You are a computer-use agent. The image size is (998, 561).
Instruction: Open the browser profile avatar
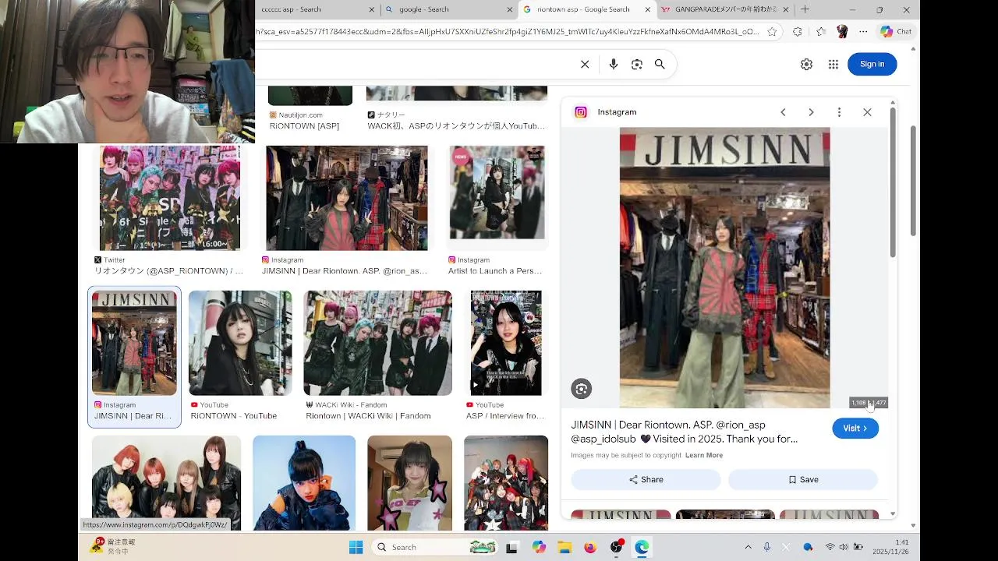coord(842,32)
